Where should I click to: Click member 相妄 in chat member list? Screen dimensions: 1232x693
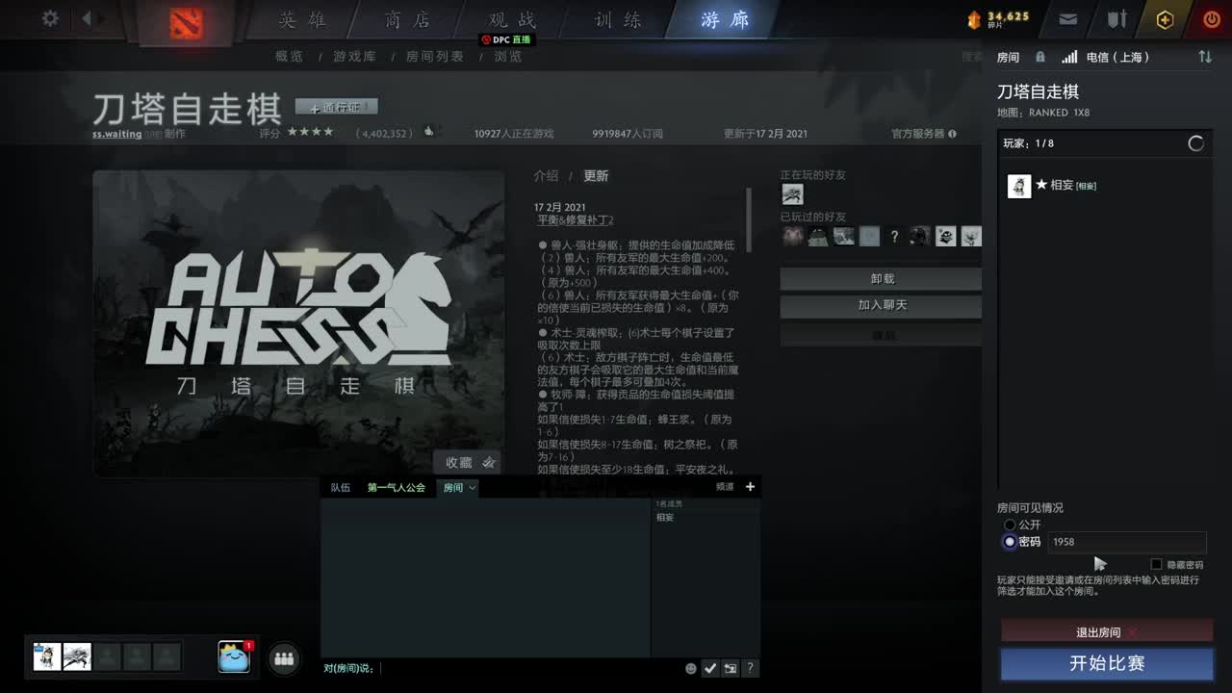[x=665, y=518]
